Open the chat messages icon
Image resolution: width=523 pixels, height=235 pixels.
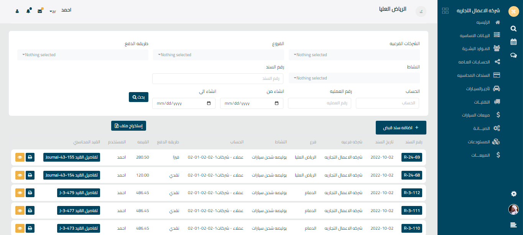point(513,55)
